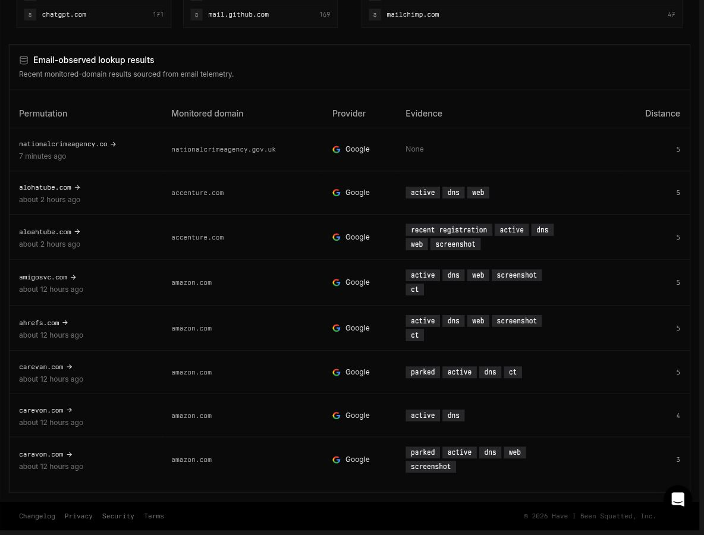Click the arrow next to ahrefs.com
This screenshot has height=535, width=704.
pyautogui.click(x=65, y=323)
